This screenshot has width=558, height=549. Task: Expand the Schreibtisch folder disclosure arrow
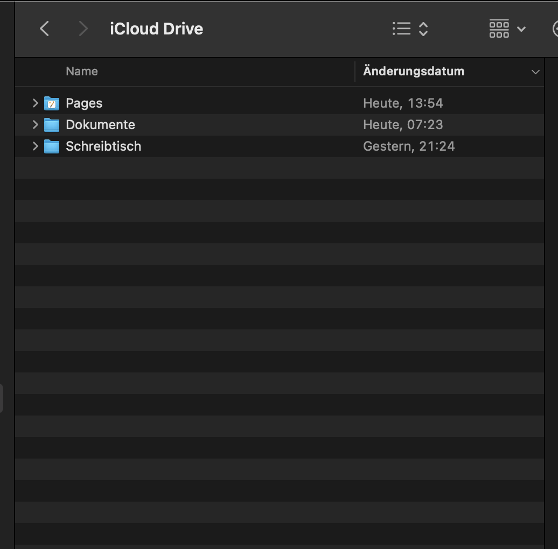[35, 146]
